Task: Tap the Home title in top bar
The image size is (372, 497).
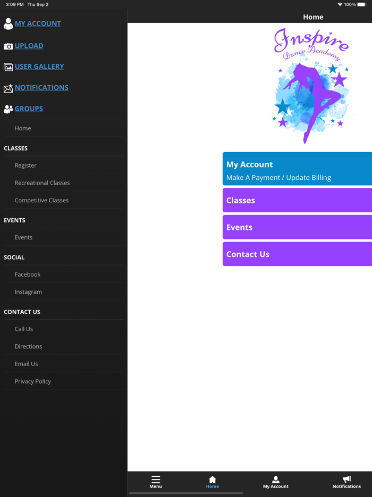Action: (313, 17)
